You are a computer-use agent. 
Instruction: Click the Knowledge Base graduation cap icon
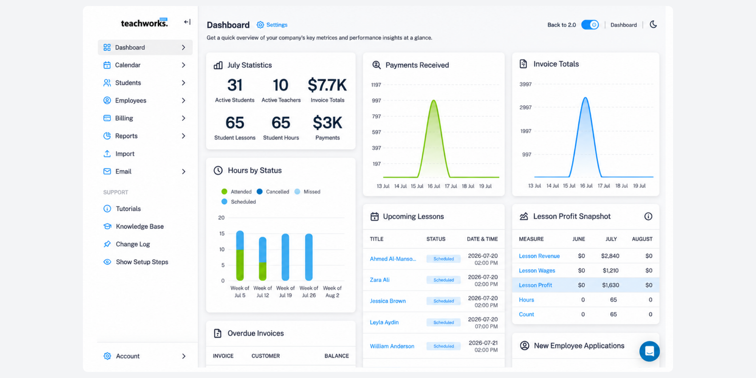click(107, 226)
